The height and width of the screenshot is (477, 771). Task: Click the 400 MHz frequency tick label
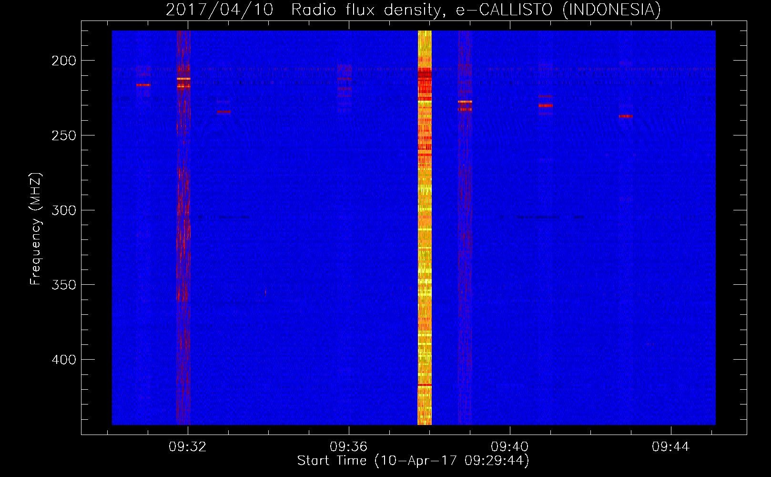pos(64,360)
